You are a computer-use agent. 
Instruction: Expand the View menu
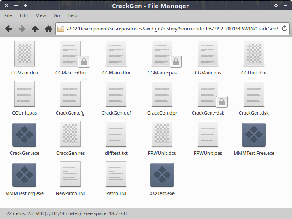41,15
